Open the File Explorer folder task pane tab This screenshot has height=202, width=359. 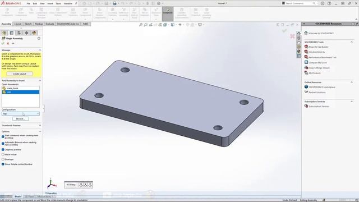[298, 43]
